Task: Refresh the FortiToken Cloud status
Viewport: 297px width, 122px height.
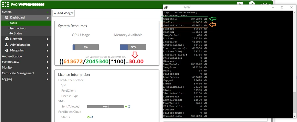Action: pyautogui.click(x=92, y=117)
